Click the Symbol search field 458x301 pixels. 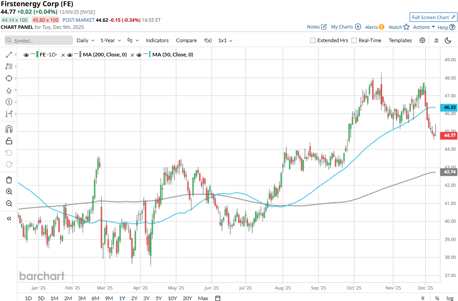39,40
